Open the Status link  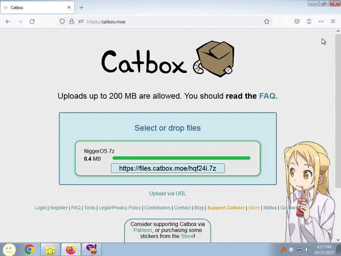(270, 208)
